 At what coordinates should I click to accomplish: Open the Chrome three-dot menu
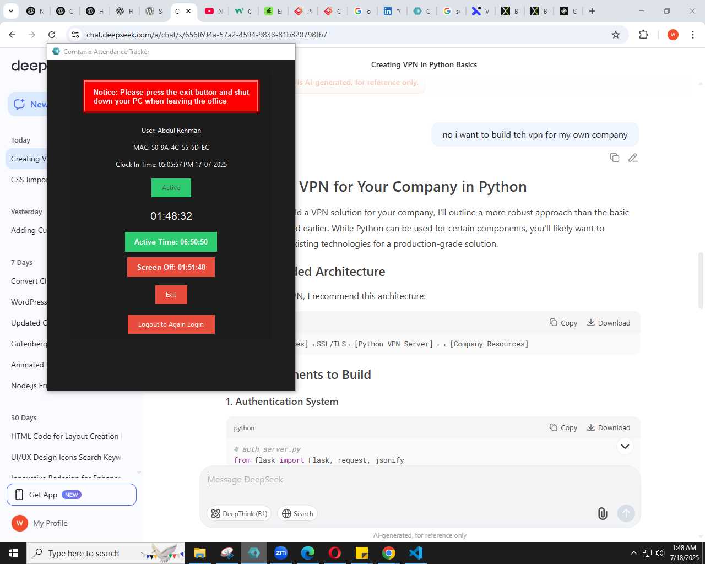point(693,35)
